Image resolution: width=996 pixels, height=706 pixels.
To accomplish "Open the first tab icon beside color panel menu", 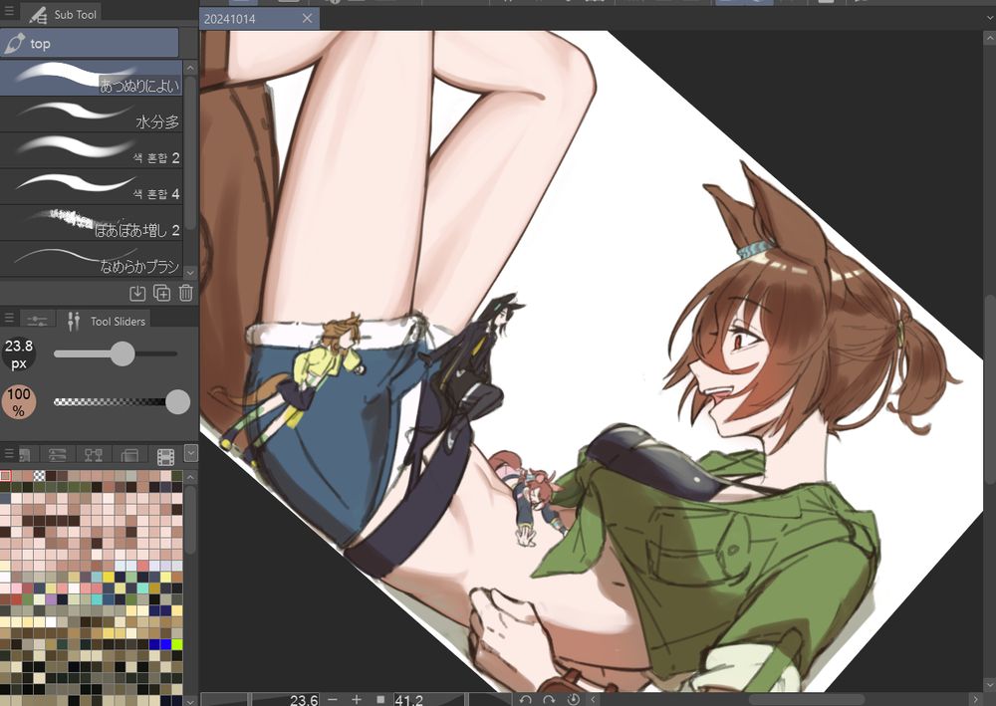I will [x=26, y=455].
